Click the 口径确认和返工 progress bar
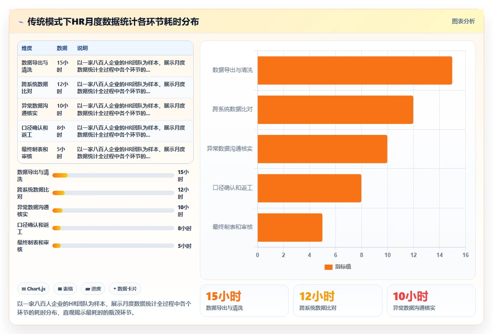Screen dimensions: 493x334 pyautogui.click(x=113, y=228)
